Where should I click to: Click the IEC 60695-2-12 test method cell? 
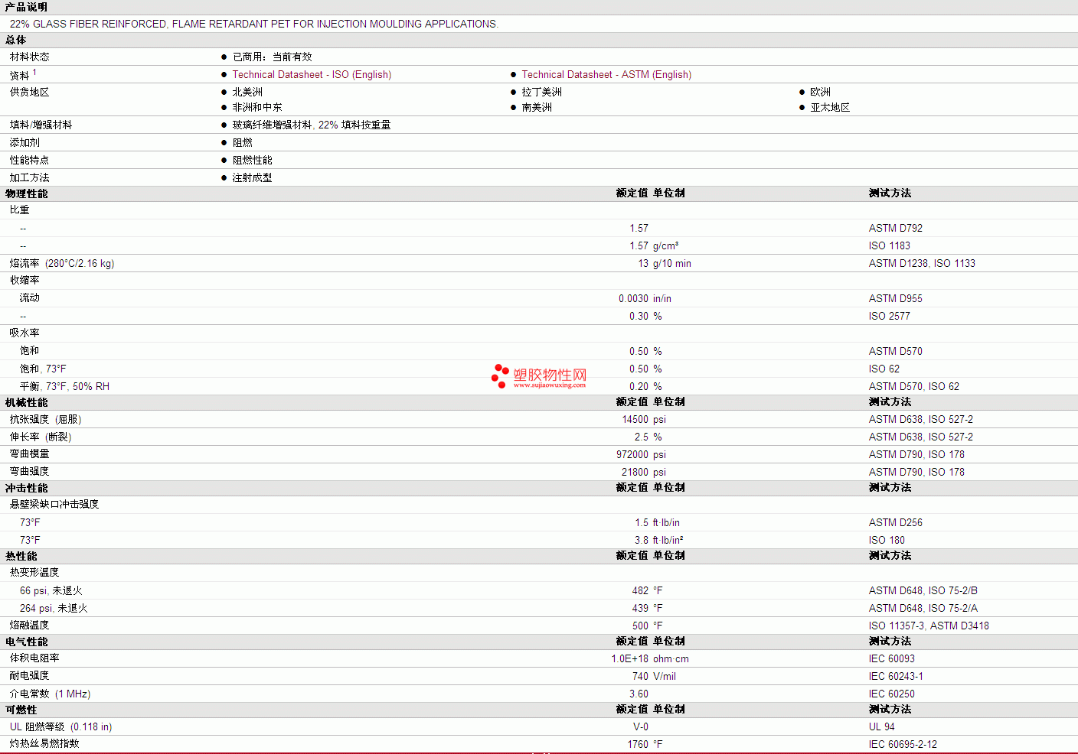tap(903, 744)
